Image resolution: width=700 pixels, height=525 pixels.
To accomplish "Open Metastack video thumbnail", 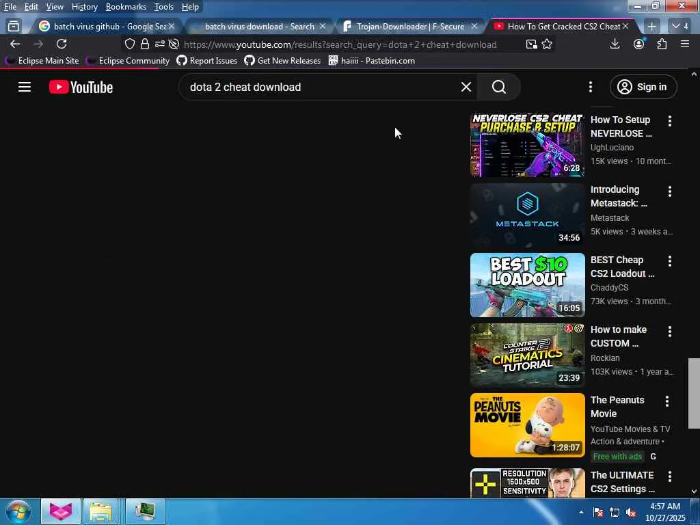I will (527, 215).
